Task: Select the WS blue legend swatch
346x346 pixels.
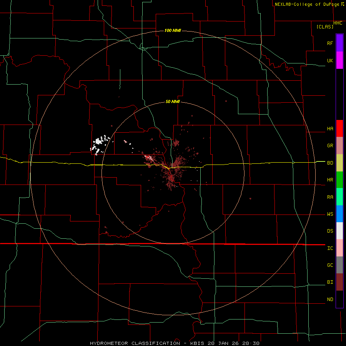Action: [x=339, y=214]
